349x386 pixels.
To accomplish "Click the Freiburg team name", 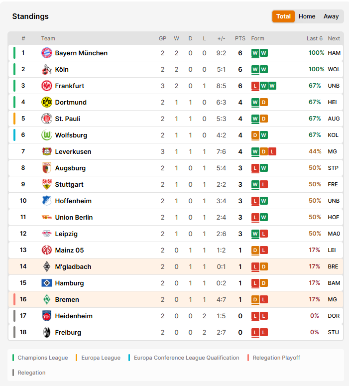I will pos(68,333).
